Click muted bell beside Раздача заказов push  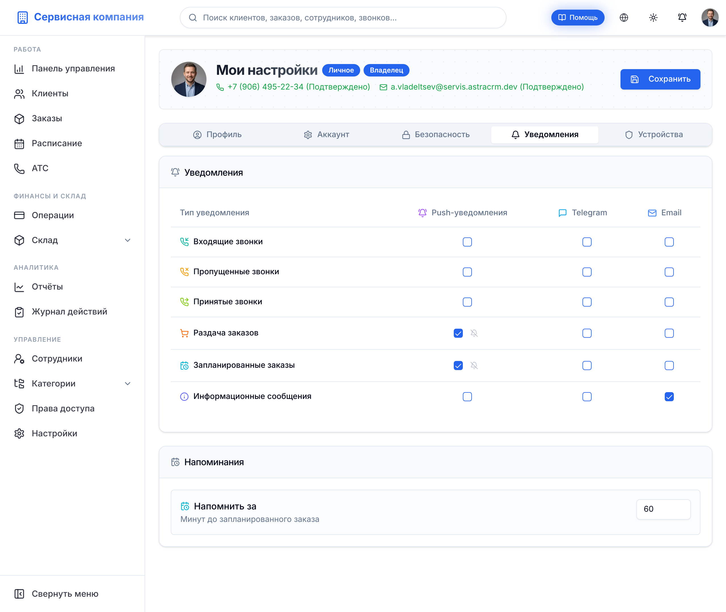tap(474, 333)
